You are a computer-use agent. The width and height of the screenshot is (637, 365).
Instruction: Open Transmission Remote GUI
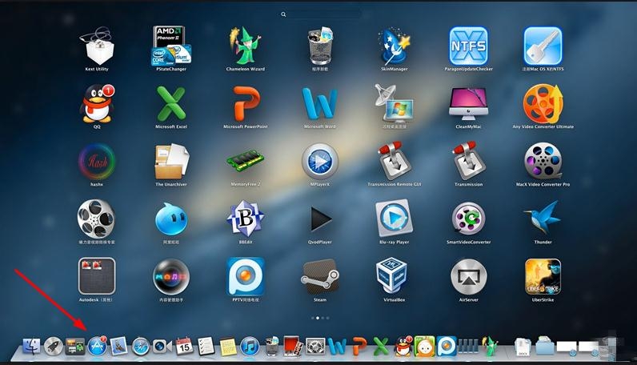pos(394,162)
